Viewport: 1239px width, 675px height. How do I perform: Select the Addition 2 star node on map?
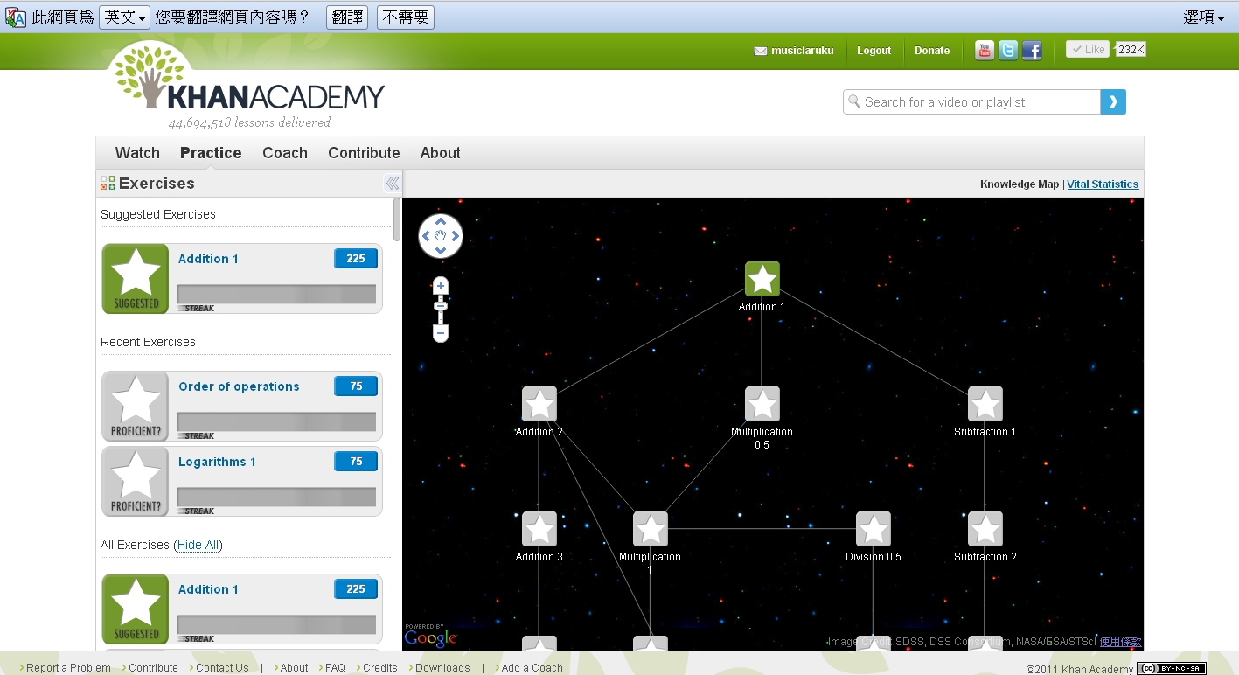(539, 404)
